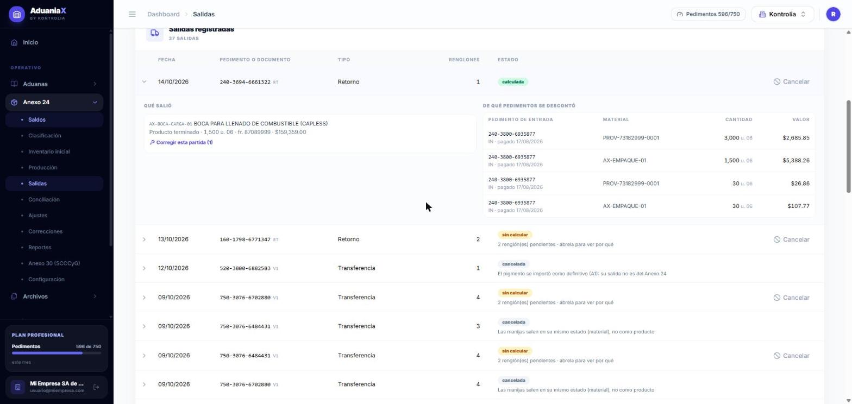Viewport: 852px width, 404px height.
Task: Click the Salidas registradas truck icon
Action: click(x=155, y=33)
